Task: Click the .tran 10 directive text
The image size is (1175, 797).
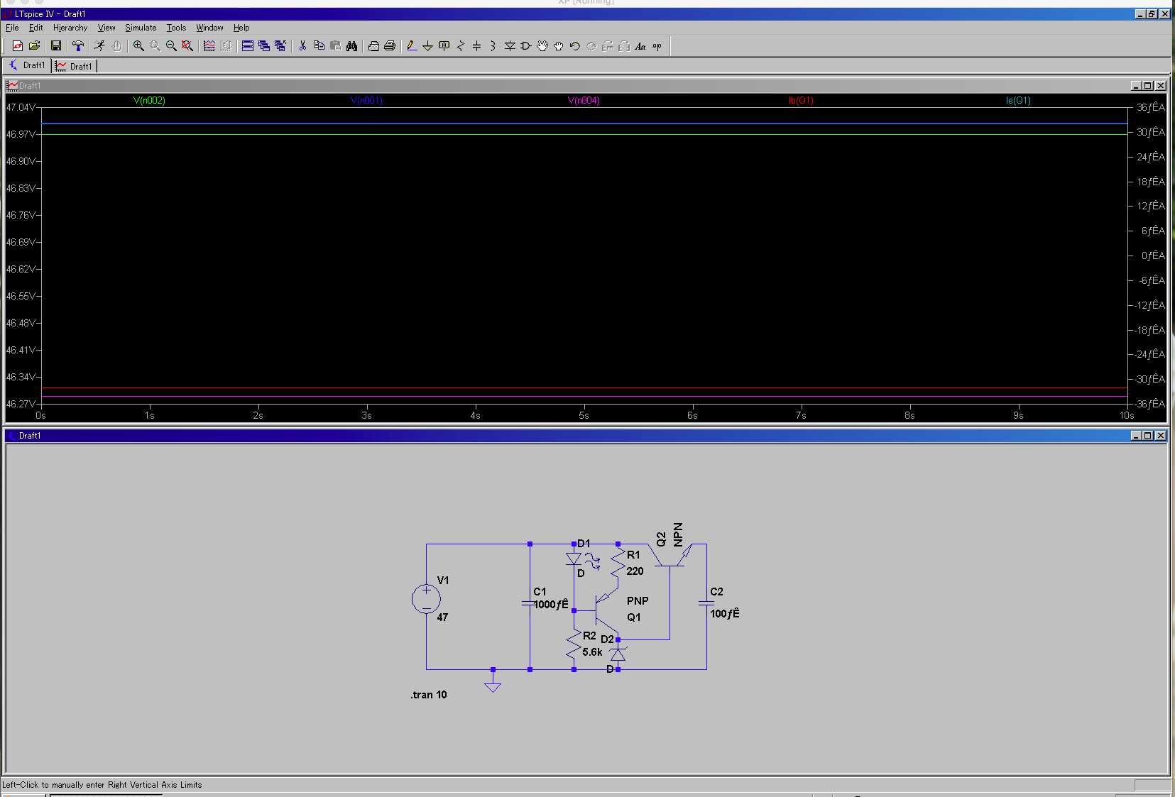Action: [429, 695]
